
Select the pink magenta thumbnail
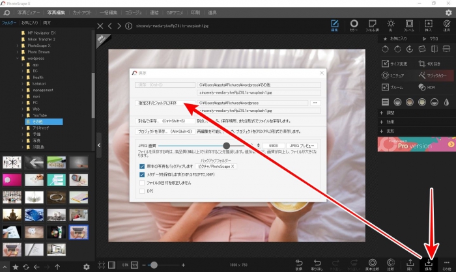tap(12, 180)
